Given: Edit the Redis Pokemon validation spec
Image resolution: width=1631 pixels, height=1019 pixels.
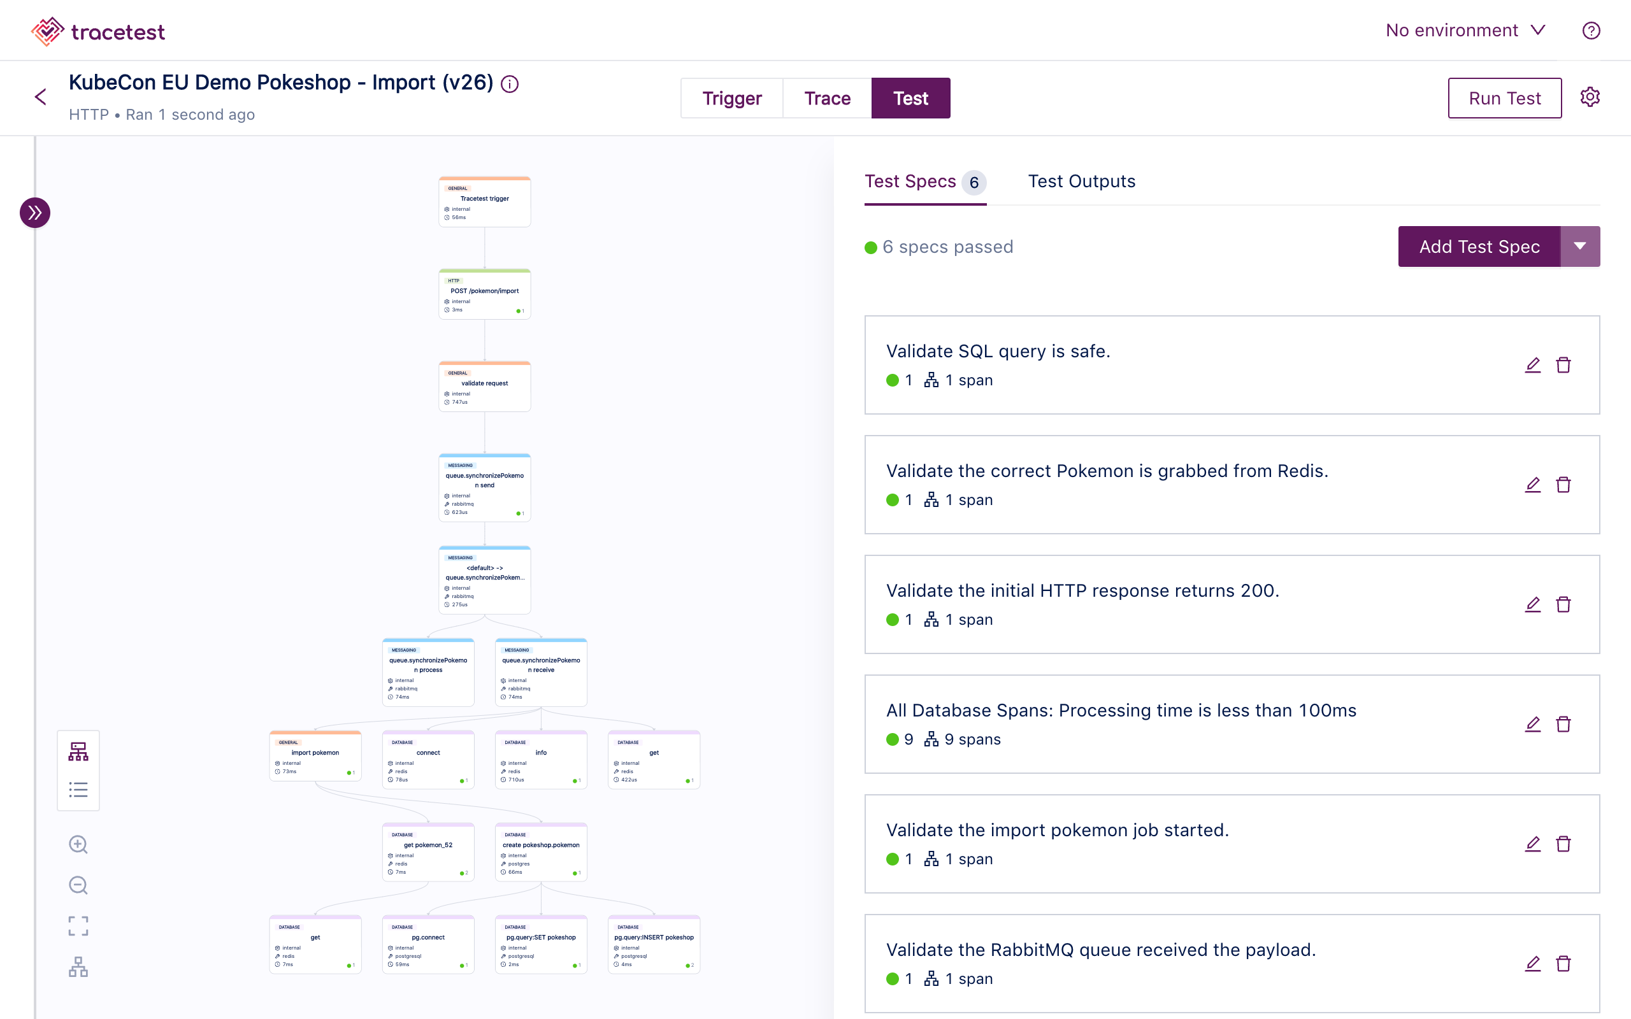Looking at the screenshot, I should coord(1533,485).
